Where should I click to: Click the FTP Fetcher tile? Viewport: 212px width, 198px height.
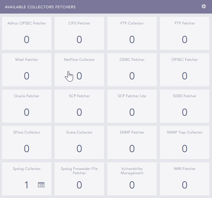click(x=185, y=33)
